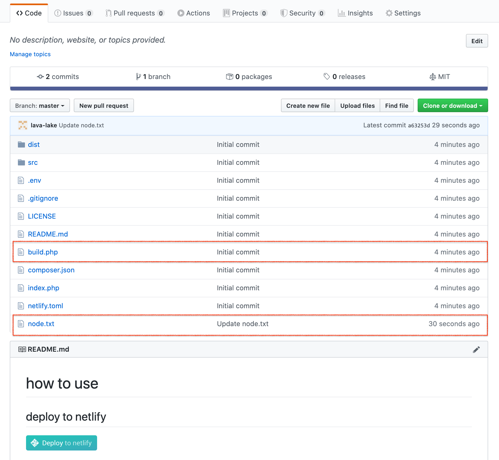Click the MIT license scale icon
Viewport: 499px width, 460px height.
[433, 77]
